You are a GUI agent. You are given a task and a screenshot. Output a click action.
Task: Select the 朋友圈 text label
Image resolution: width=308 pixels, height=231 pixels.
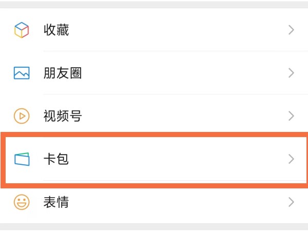[63, 73]
